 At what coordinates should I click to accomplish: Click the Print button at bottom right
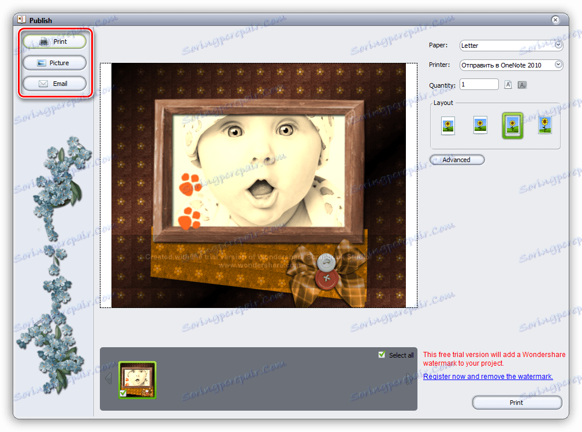pos(516,403)
